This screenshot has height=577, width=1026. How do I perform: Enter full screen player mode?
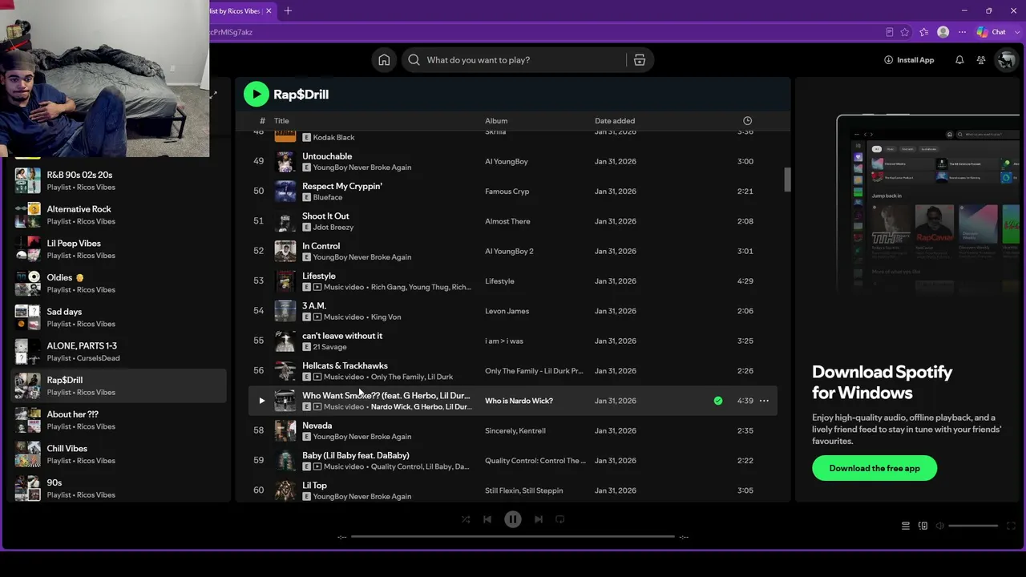pos(1011,526)
